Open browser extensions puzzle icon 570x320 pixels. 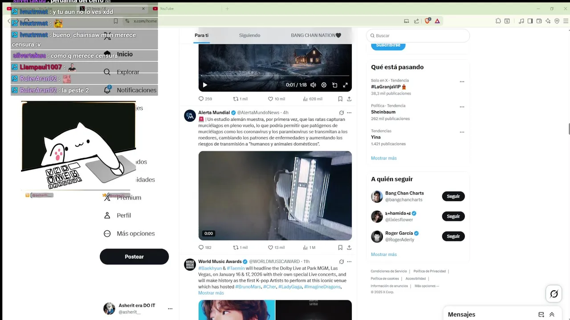tap(498, 21)
